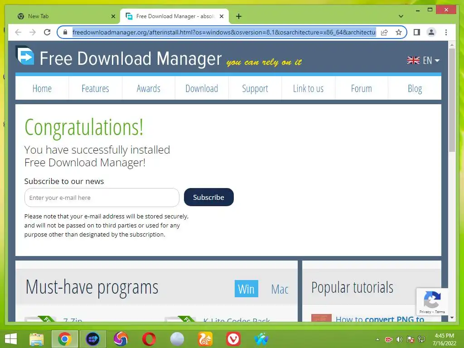Open the Opera browser taskbar icon
The width and height of the screenshot is (464, 348).
149,339
